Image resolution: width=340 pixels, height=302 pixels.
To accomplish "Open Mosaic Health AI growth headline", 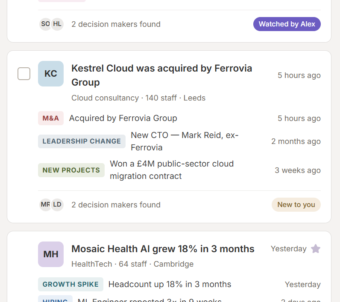I will tap(163, 249).
